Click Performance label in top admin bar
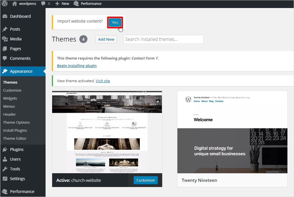294x197 pixels. point(91,3)
